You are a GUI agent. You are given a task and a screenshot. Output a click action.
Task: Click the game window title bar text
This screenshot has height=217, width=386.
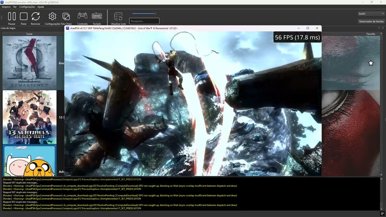(x=124, y=28)
